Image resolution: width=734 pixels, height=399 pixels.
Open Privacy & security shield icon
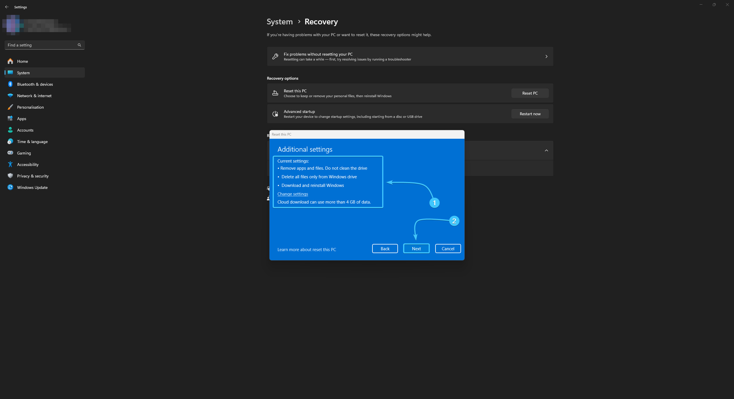click(10, 176)
